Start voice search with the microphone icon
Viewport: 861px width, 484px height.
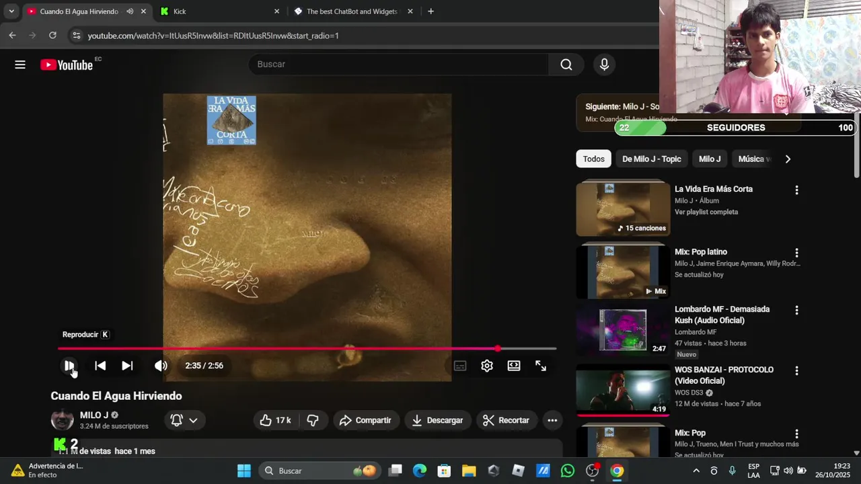pyautogui.click(x=604, y=65)
